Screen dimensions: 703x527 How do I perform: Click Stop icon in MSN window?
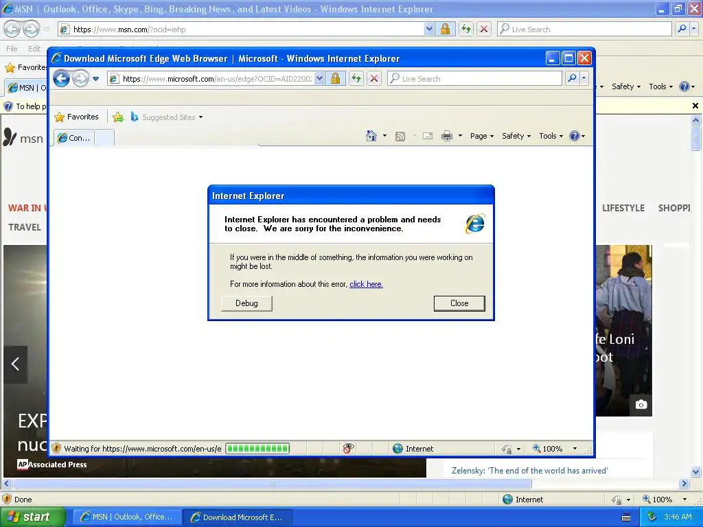click(484, 29)
